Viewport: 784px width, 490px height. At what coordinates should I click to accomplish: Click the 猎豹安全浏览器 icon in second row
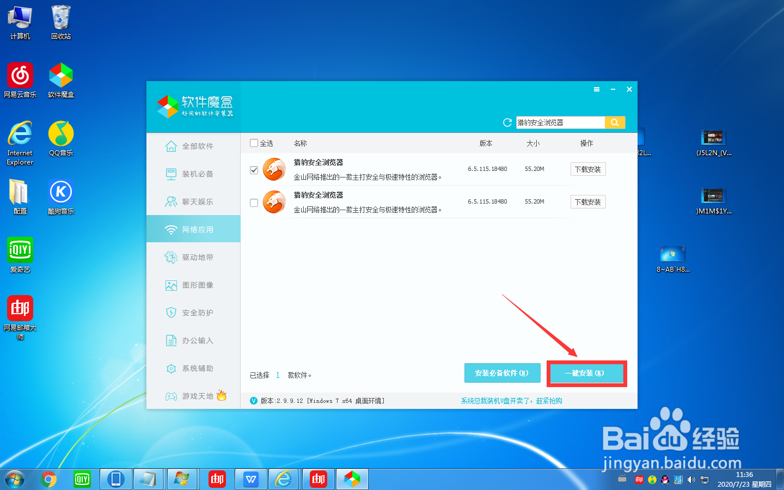(x=274, y=202)
